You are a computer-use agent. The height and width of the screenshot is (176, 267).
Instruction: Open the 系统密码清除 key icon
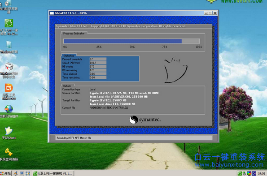(9, 155)
